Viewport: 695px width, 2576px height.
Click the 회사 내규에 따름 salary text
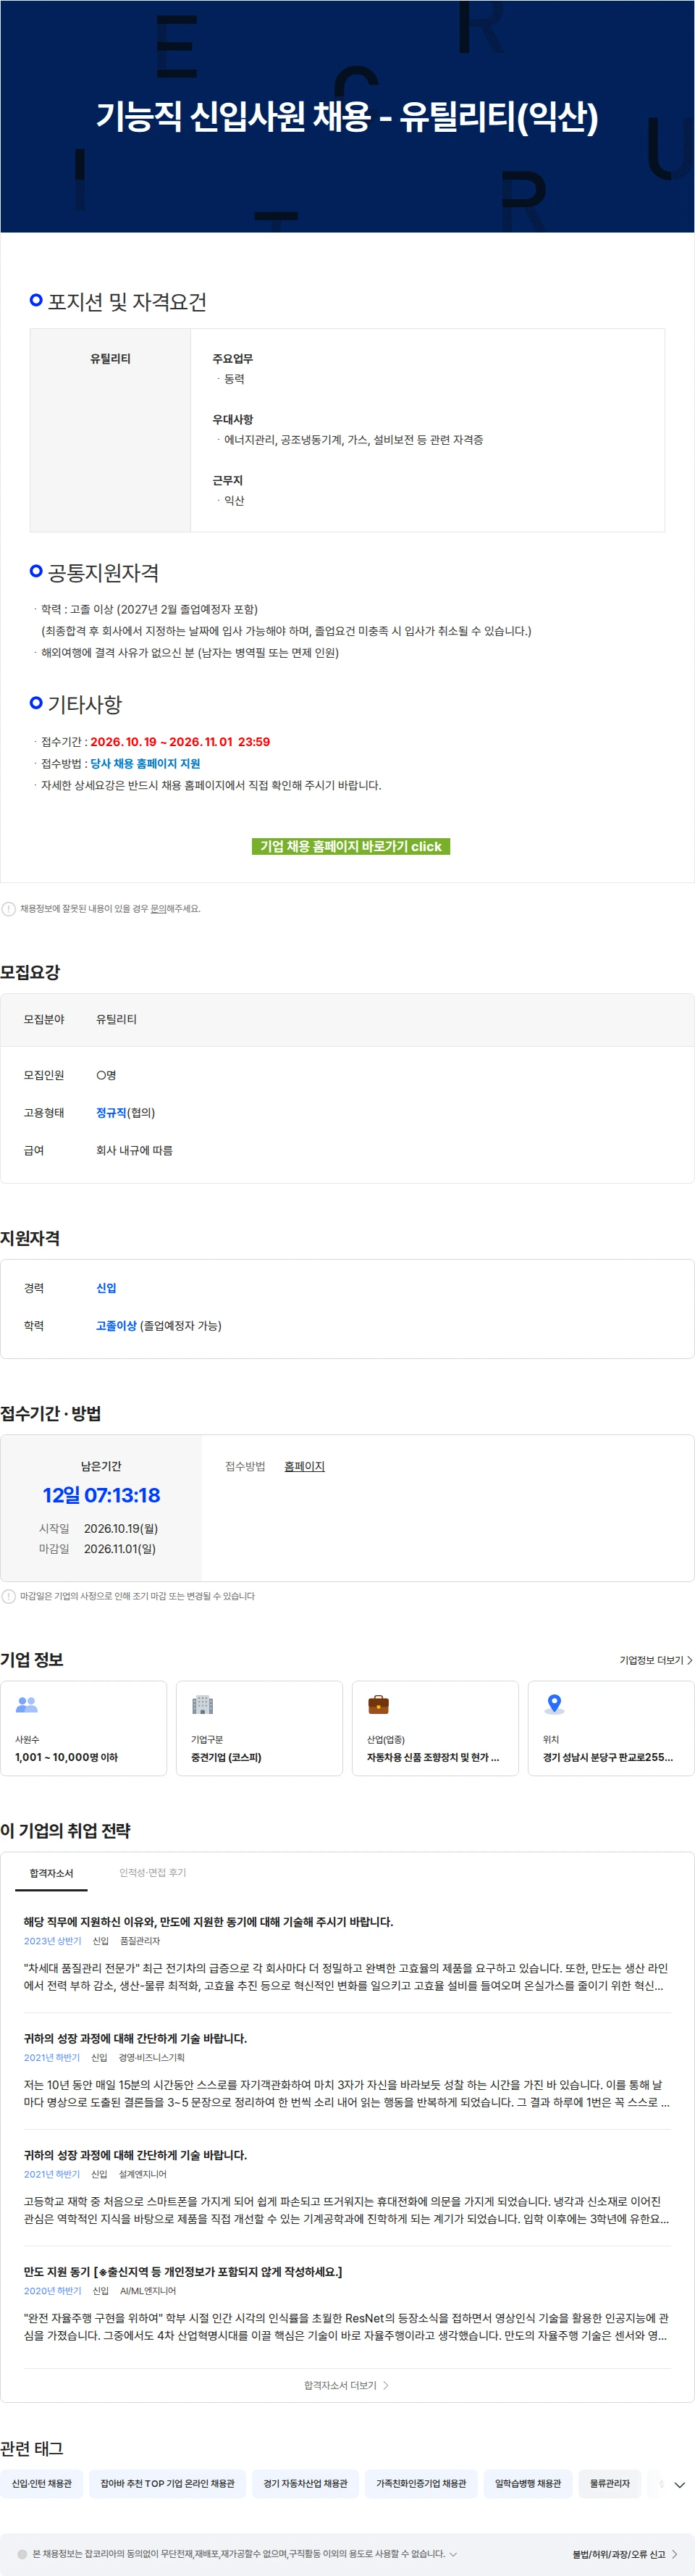[x=134, y=1150]
